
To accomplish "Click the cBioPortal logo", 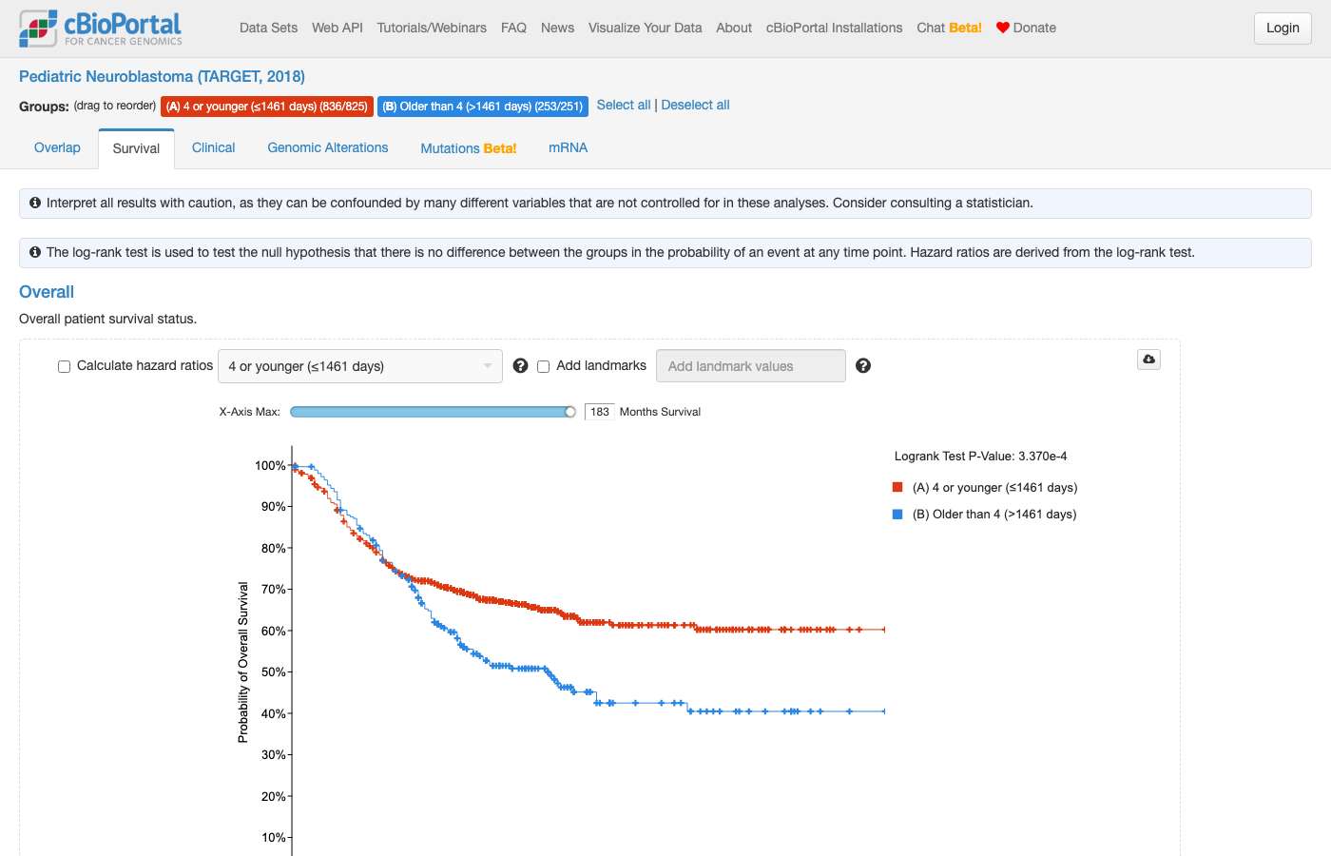I will (x=101, y=29).
